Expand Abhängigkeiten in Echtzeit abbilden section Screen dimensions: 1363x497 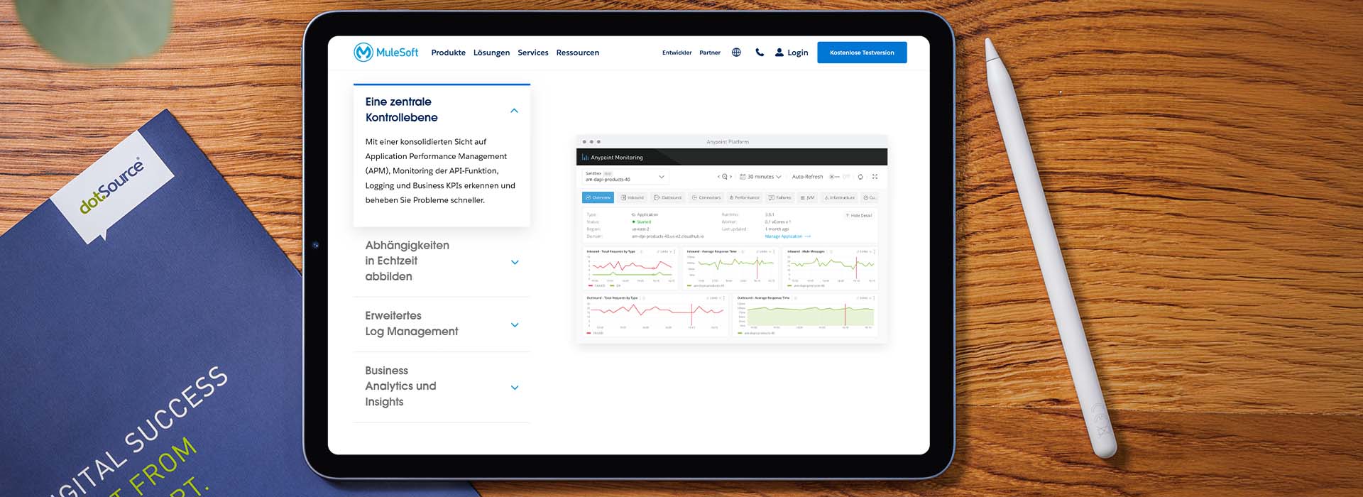[x=515, y=262]
